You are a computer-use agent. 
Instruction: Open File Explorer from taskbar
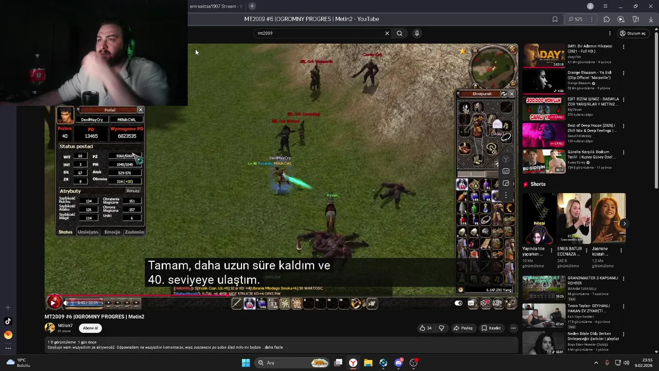(368, 363)
